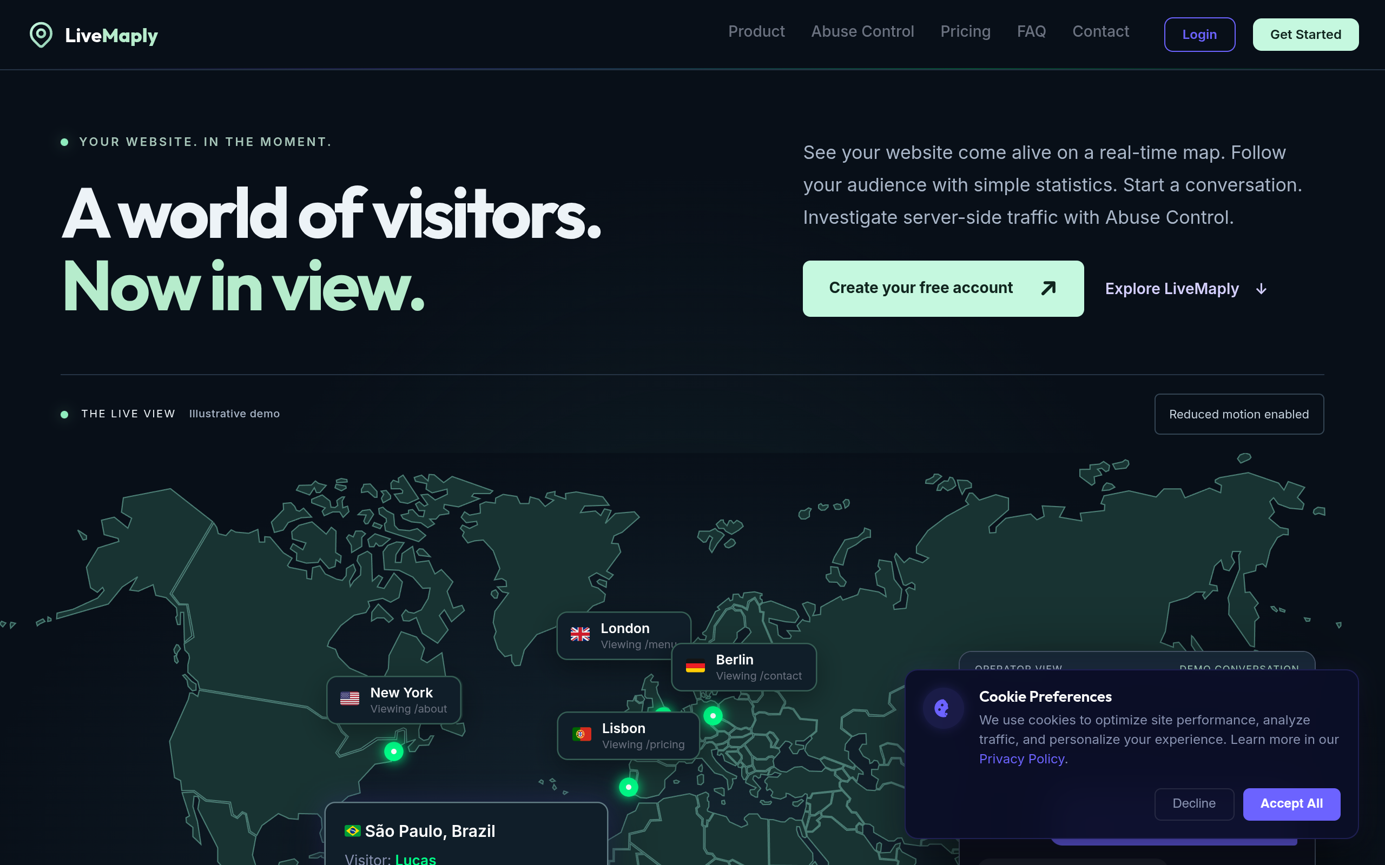Click the arrow icon in Create account button
Image resolution: width=1385 pixels, height=865 pixels.
click(x=1048, y=288)
